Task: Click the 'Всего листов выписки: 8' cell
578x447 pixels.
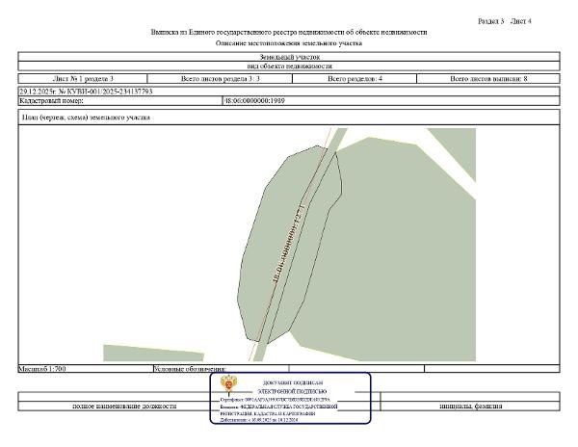Action: [488, 78]
